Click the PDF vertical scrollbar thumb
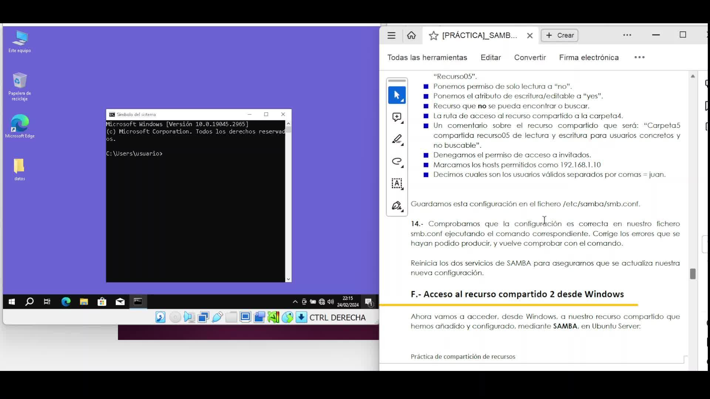The image size is (710, 399). [693, 274]
